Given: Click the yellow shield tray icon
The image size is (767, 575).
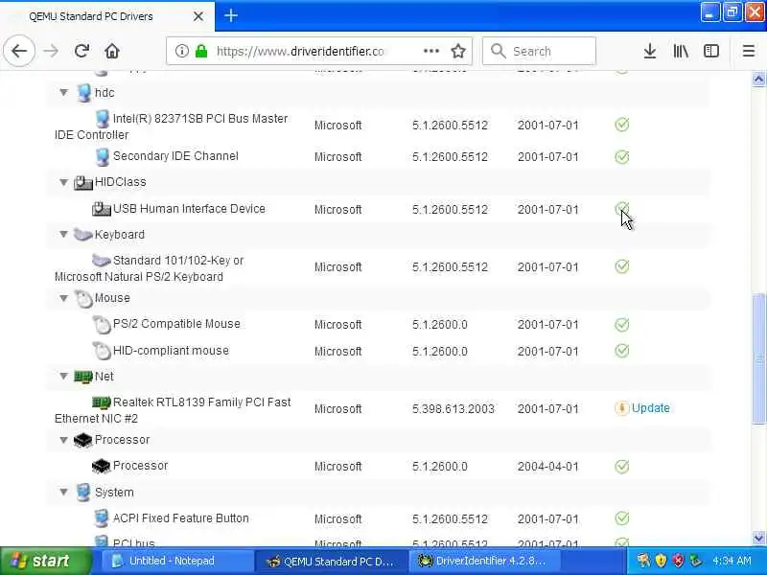Looking at the screenshot, I should 661,561.
